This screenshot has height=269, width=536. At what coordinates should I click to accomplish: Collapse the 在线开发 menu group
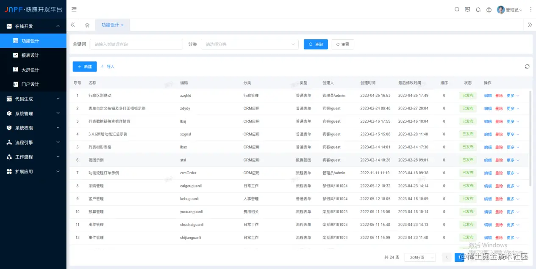click(x=58, y=26)
